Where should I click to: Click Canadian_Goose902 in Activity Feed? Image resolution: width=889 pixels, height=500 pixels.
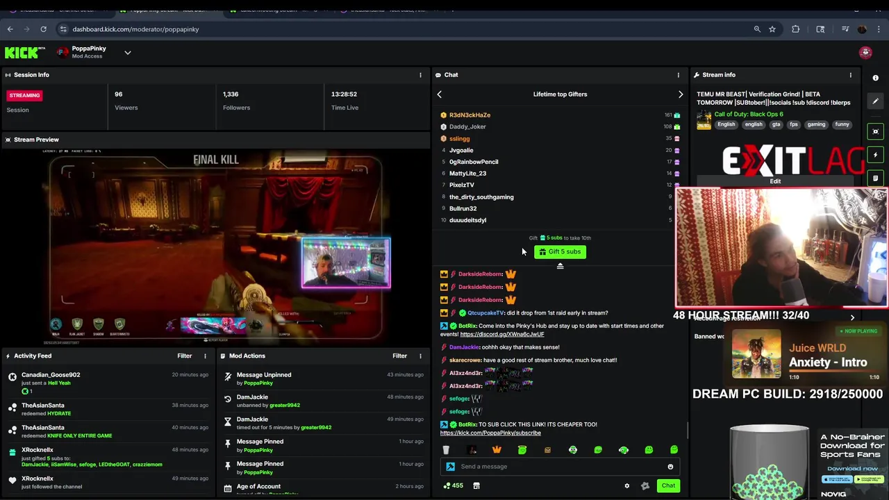(51, 375)
